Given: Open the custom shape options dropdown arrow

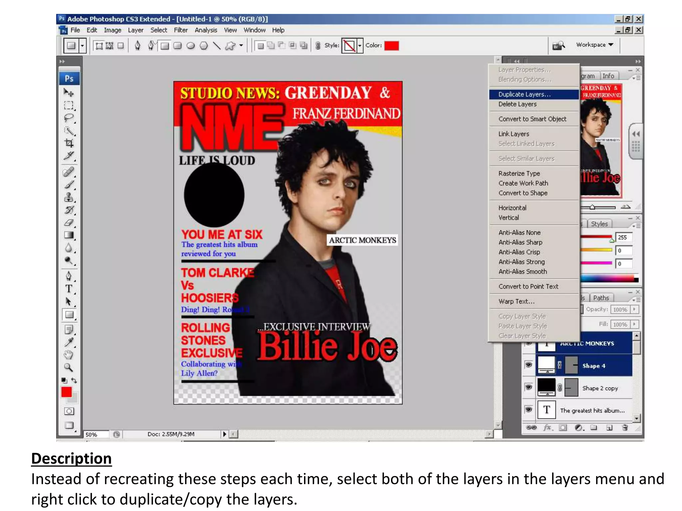Looking at the screenshot, I should click(241, 46).
